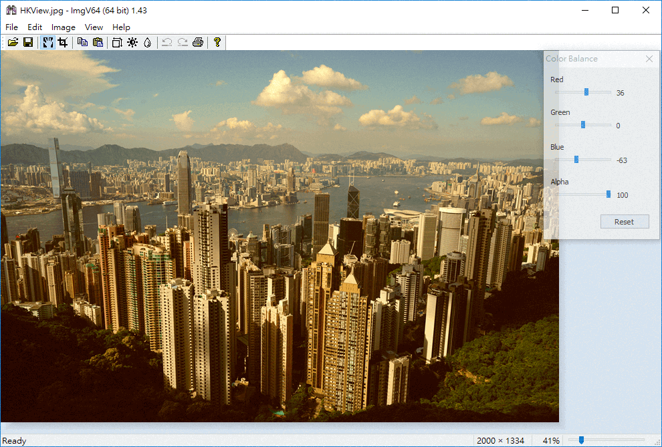Click the Hong Kong skyline image

[x=280, y=236]
